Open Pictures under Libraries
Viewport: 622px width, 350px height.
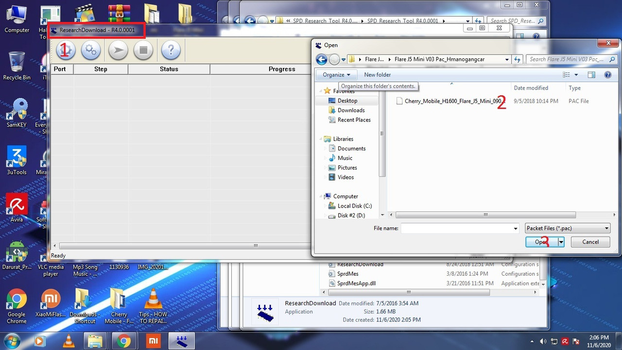(x=347, y=168)
